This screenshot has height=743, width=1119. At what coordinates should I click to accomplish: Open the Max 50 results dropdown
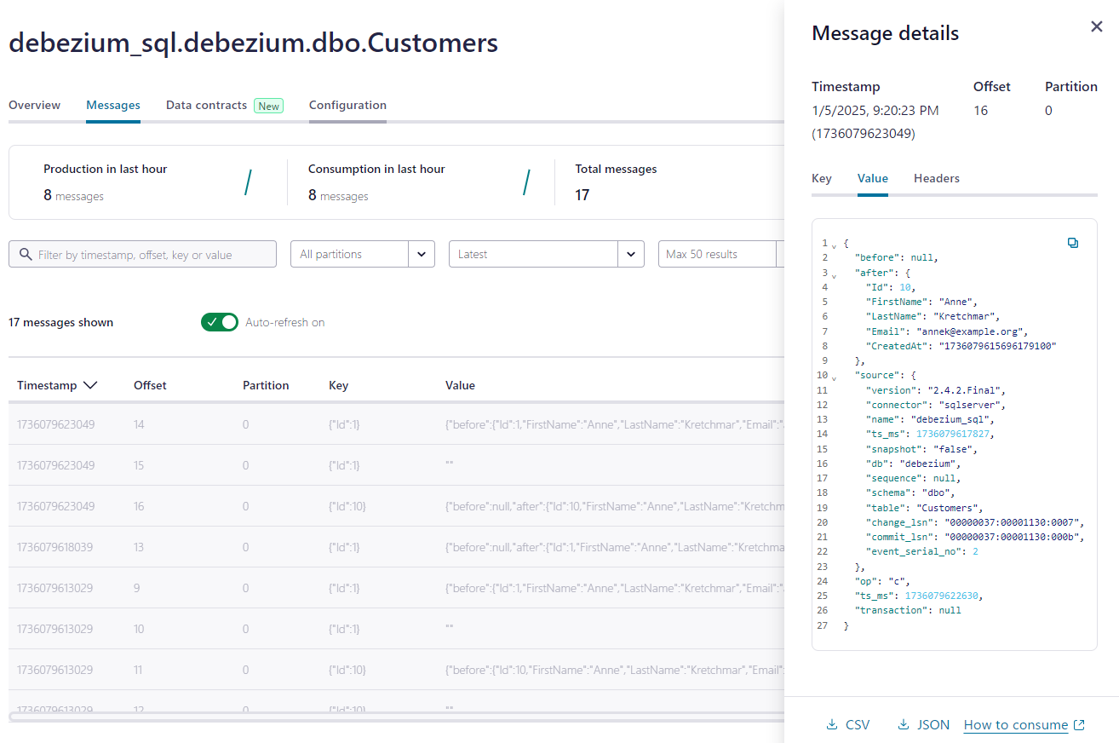[720, 254]
